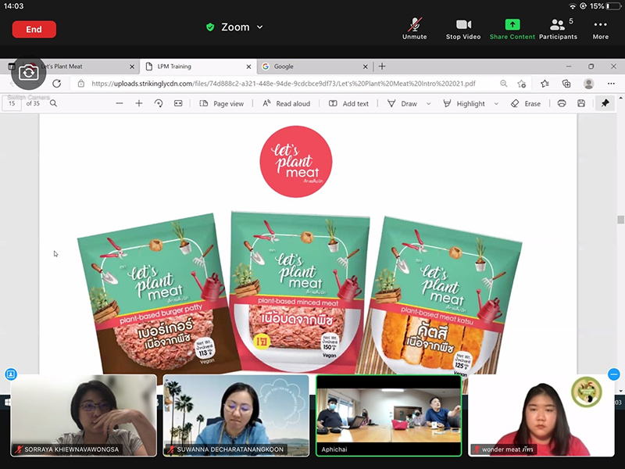Select wonder meat video tile

541,416
